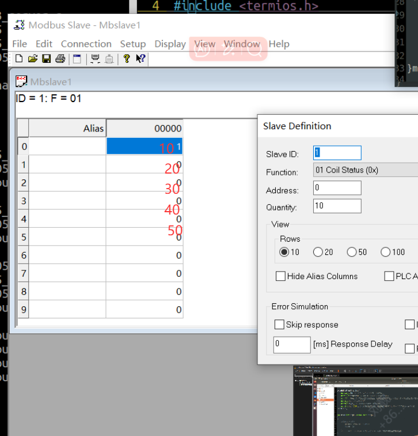
Task: Click the Slave Definition dialog title bar
Action: click(338, 126)
